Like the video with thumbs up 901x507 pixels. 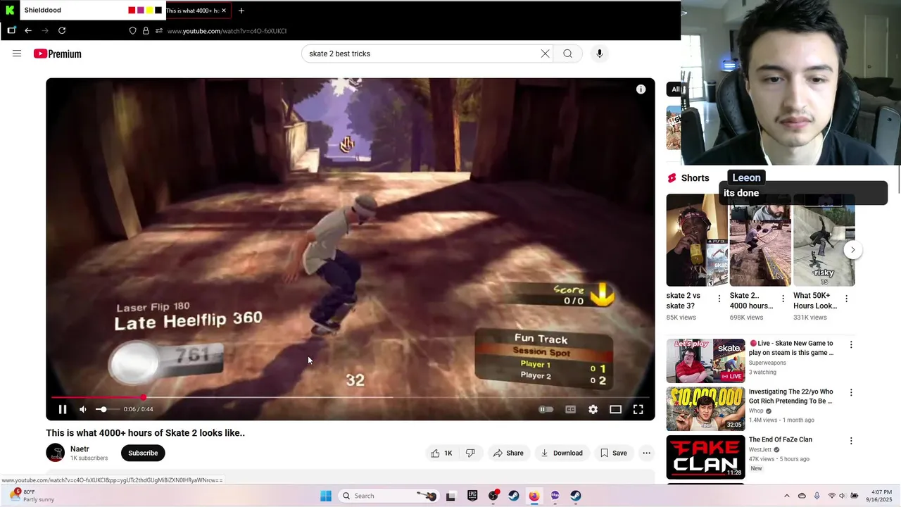click(441, 453)
